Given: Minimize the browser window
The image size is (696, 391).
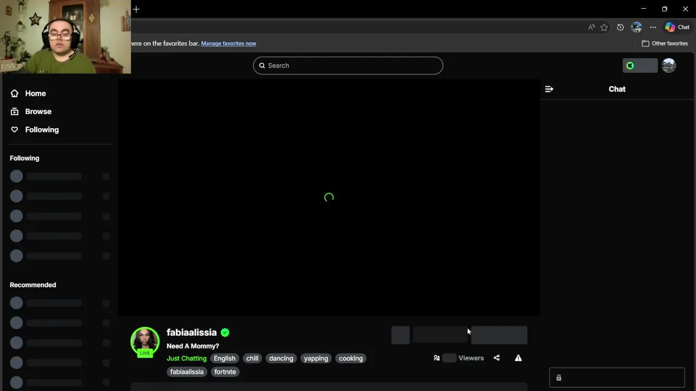Looking at the screenshot, I should pyautogui.click(x=644, y=9).
